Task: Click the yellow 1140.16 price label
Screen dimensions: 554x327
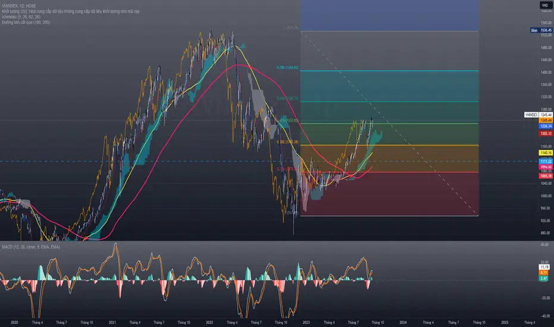Action: coord(546,153)
